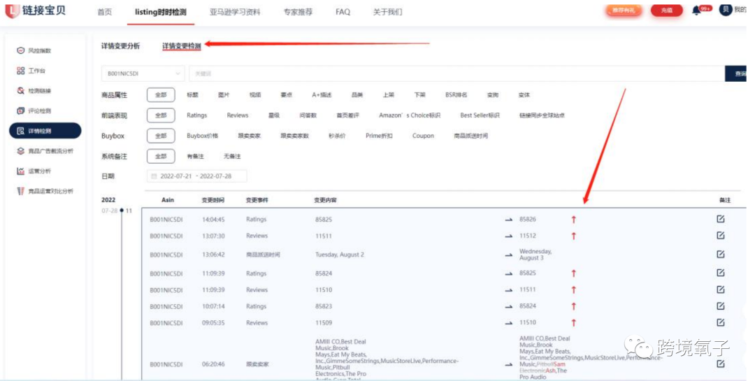Filter by Ratings in 前端表现 row
Image resolution: width=755 pixels, height=381 pixels.
(x=197, y=115)
